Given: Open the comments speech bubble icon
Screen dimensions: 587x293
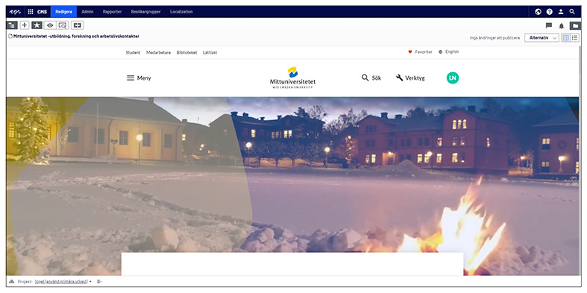Looking at the screenshot, I should click(549, 26).
